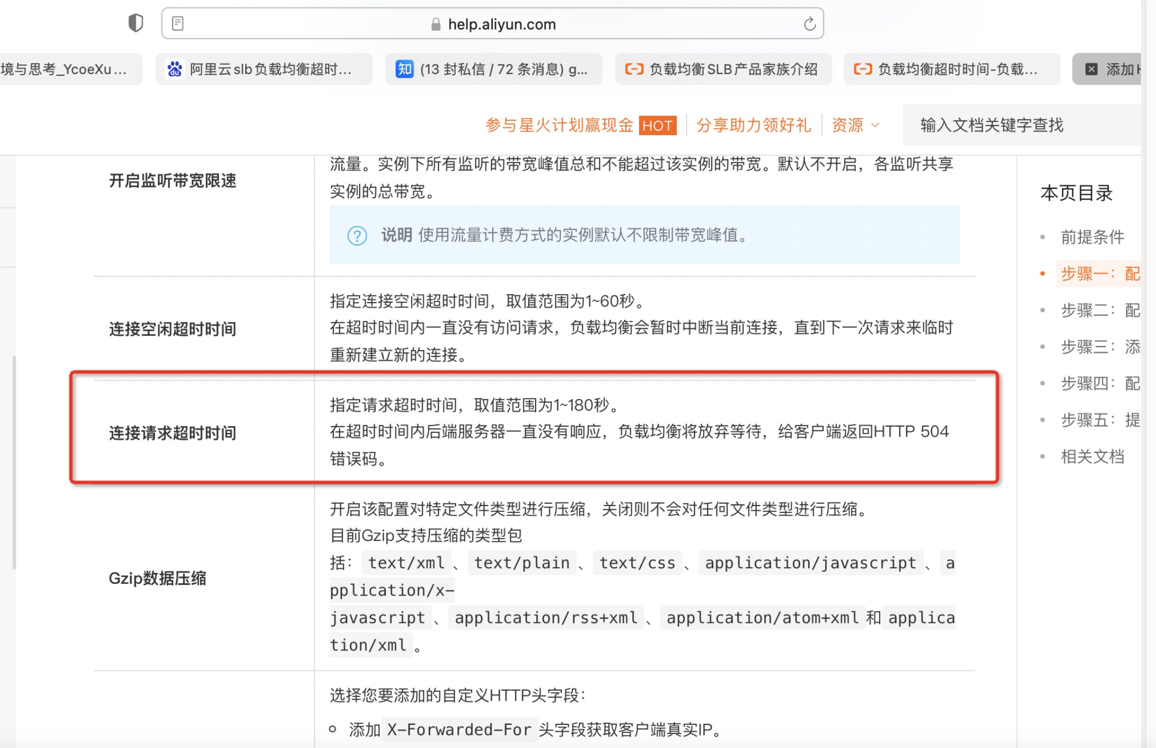Click the Zhihu 知 tab icon

coord(404,69)
